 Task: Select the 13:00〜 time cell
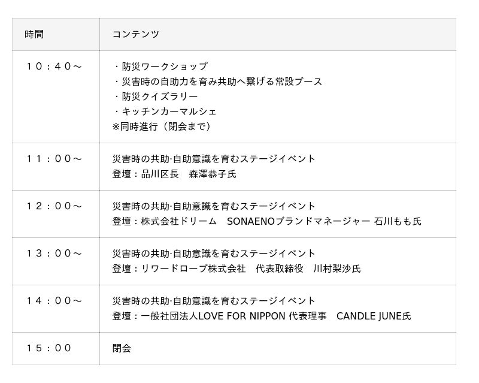tap(54, 254)
